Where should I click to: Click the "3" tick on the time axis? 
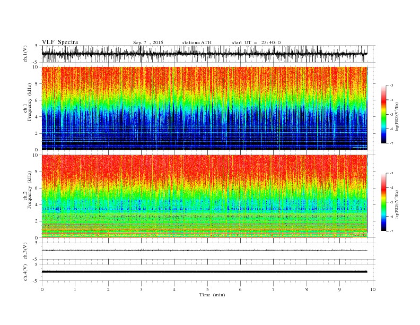pyautogui.click(x=141, y=289)
